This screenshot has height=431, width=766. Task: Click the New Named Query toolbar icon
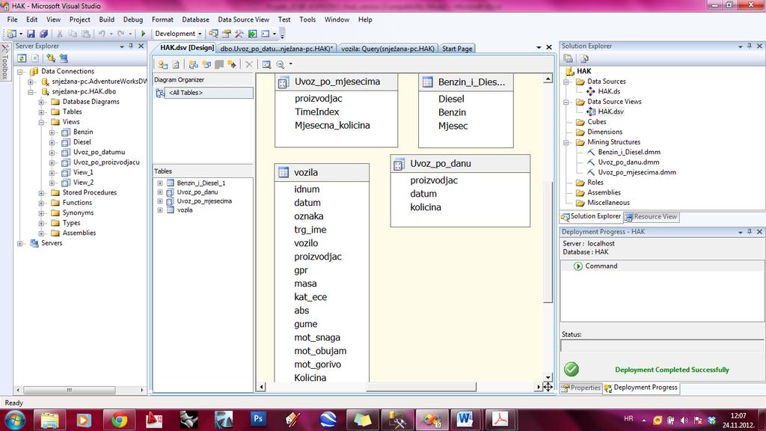pyautogui.click(x=206, y=64)
